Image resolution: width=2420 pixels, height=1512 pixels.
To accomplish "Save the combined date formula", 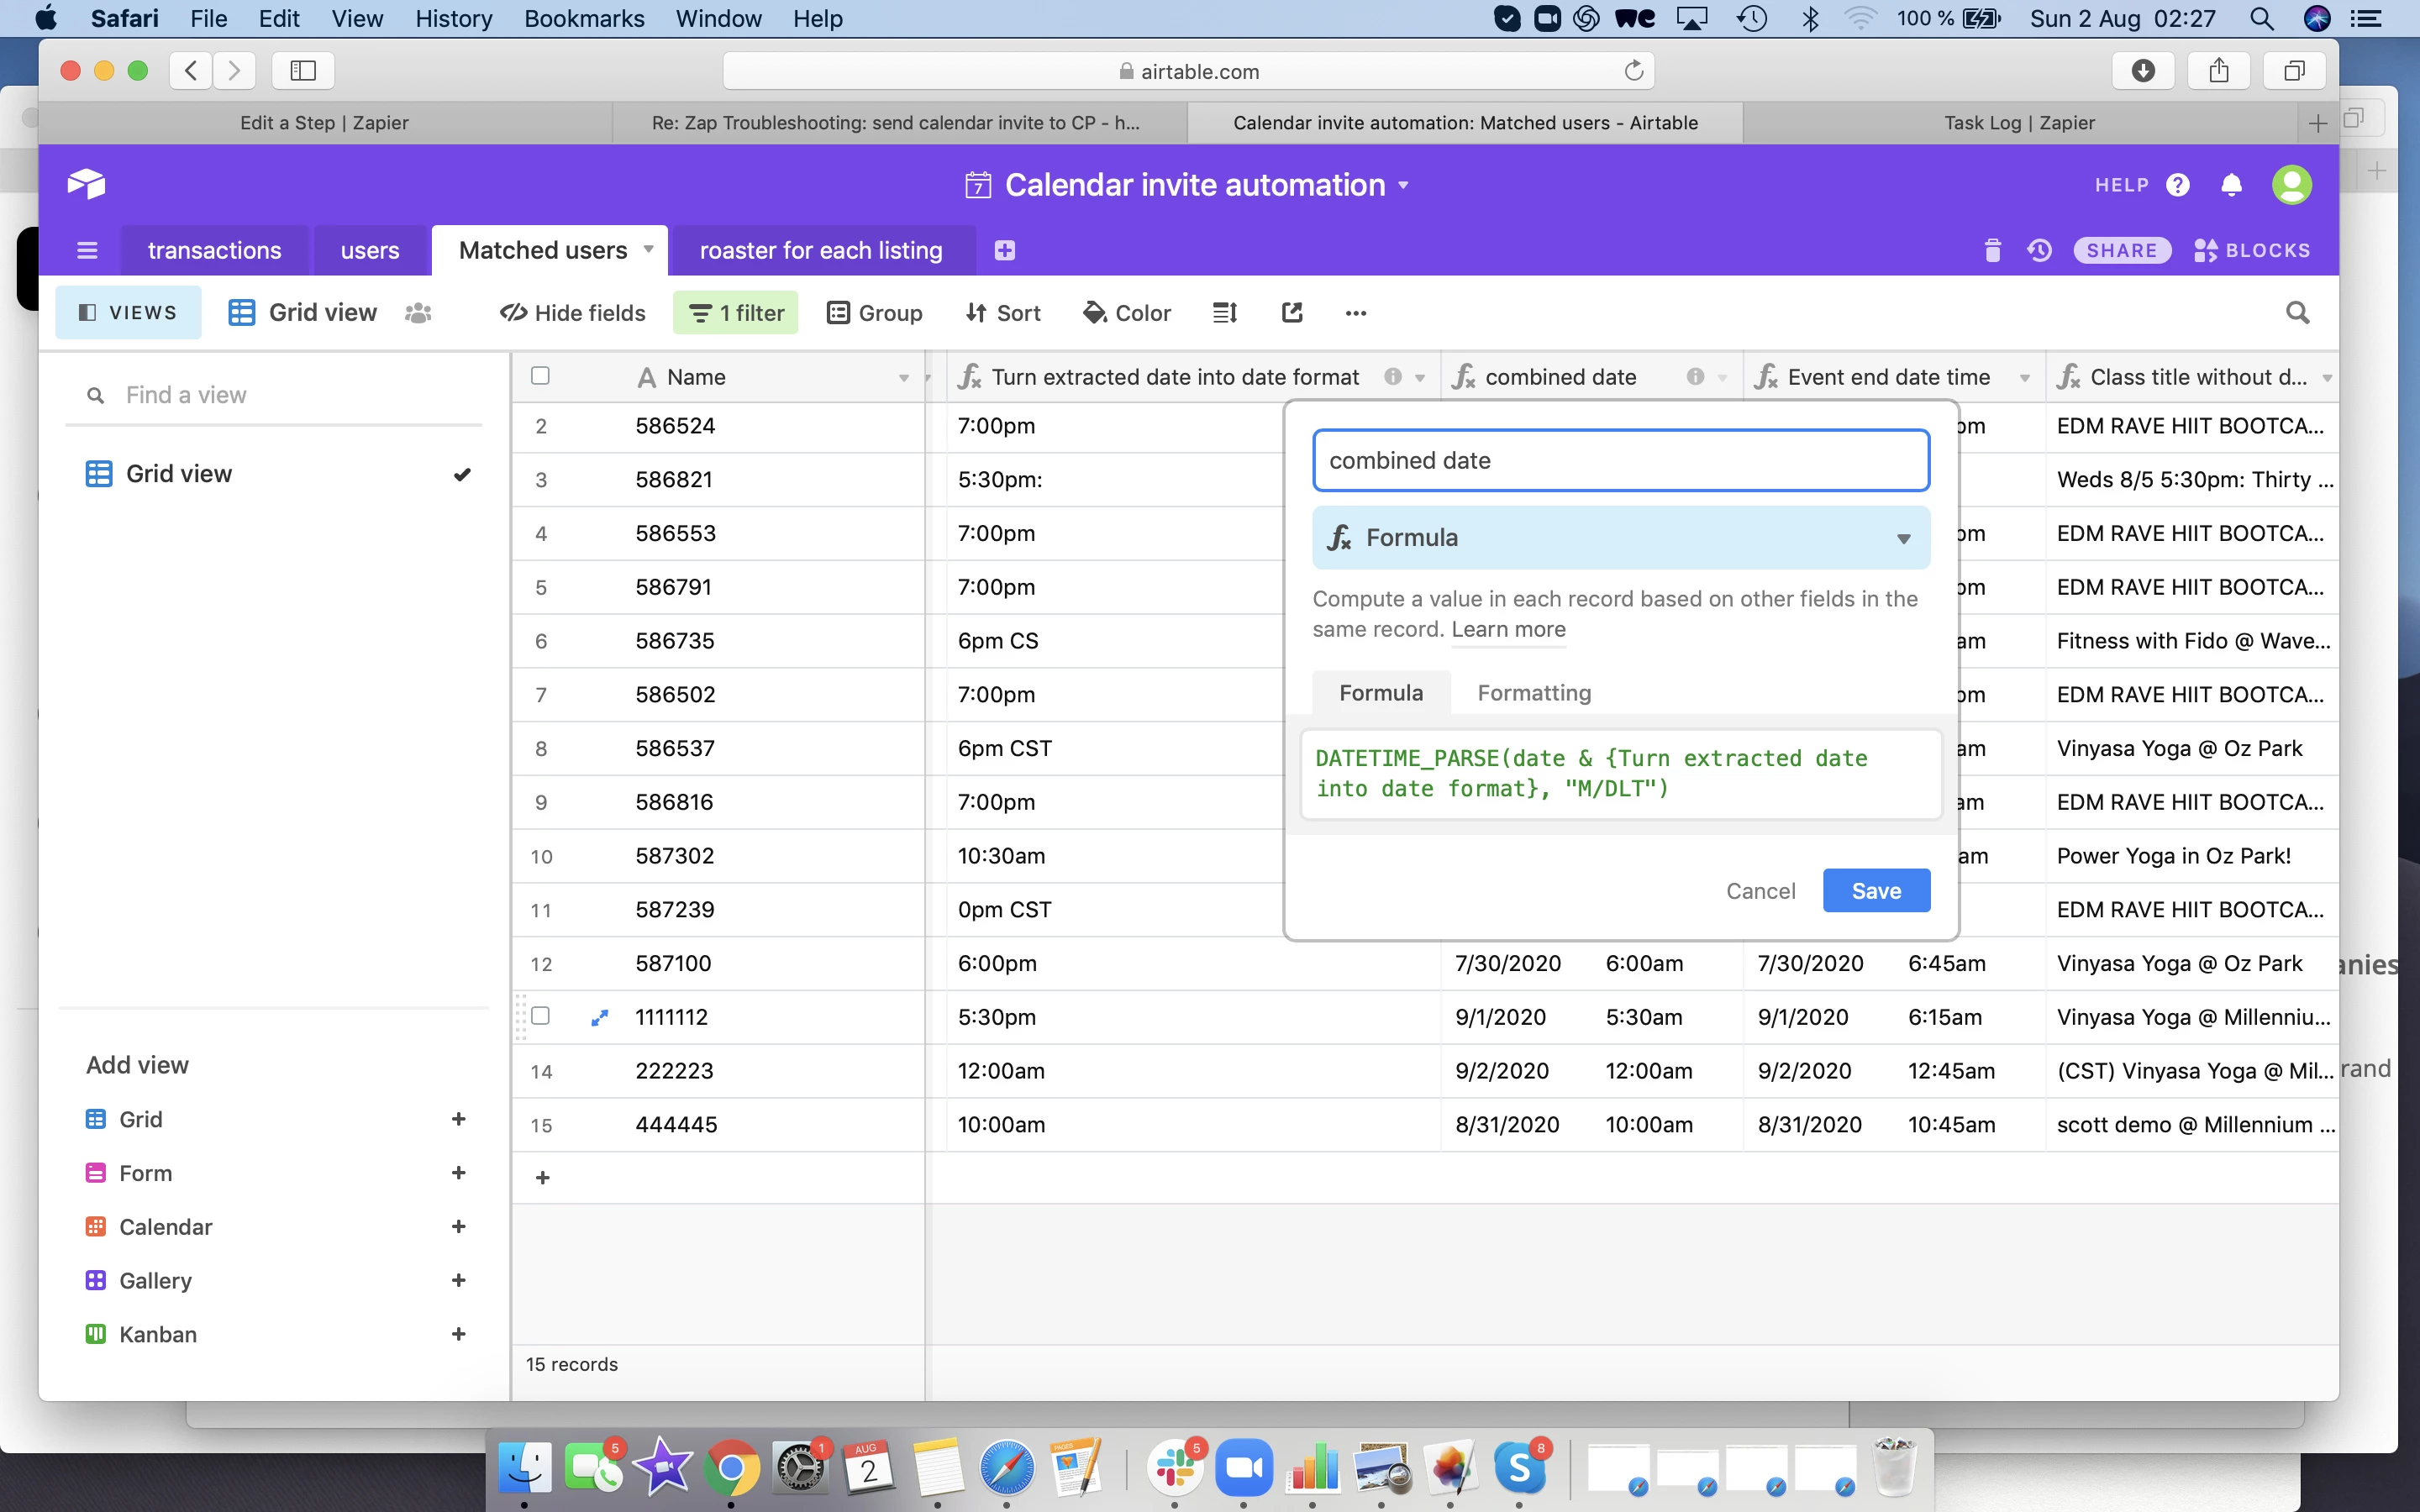I will [x=1876, y=891].
